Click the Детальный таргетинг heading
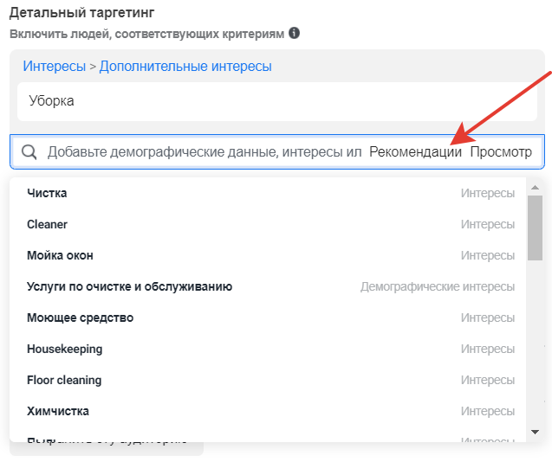This screenshot has width=552, height=462. [81, 14]
